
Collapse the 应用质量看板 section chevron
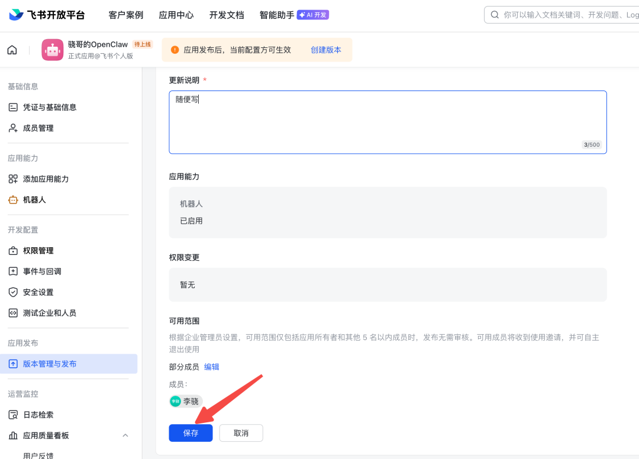[125, 435]
